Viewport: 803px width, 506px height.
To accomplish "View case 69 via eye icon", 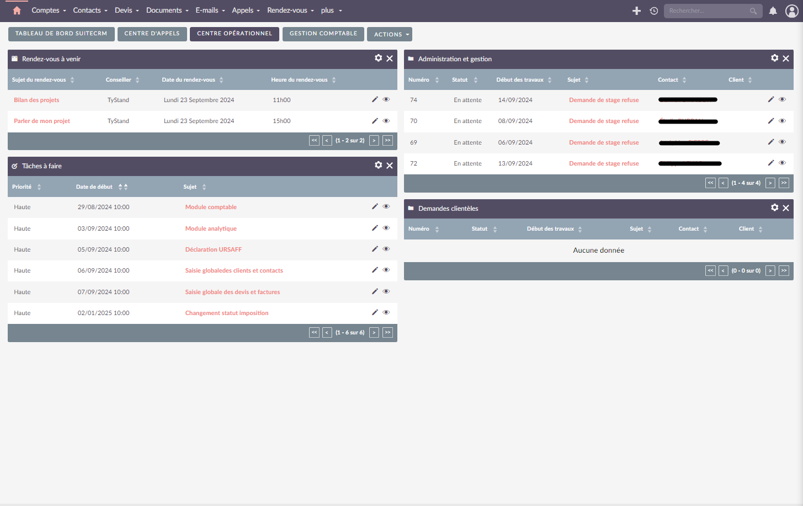I will [x=783, y=142].
